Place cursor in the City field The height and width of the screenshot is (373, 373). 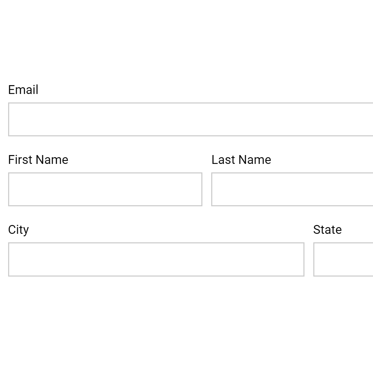(156, 259)
